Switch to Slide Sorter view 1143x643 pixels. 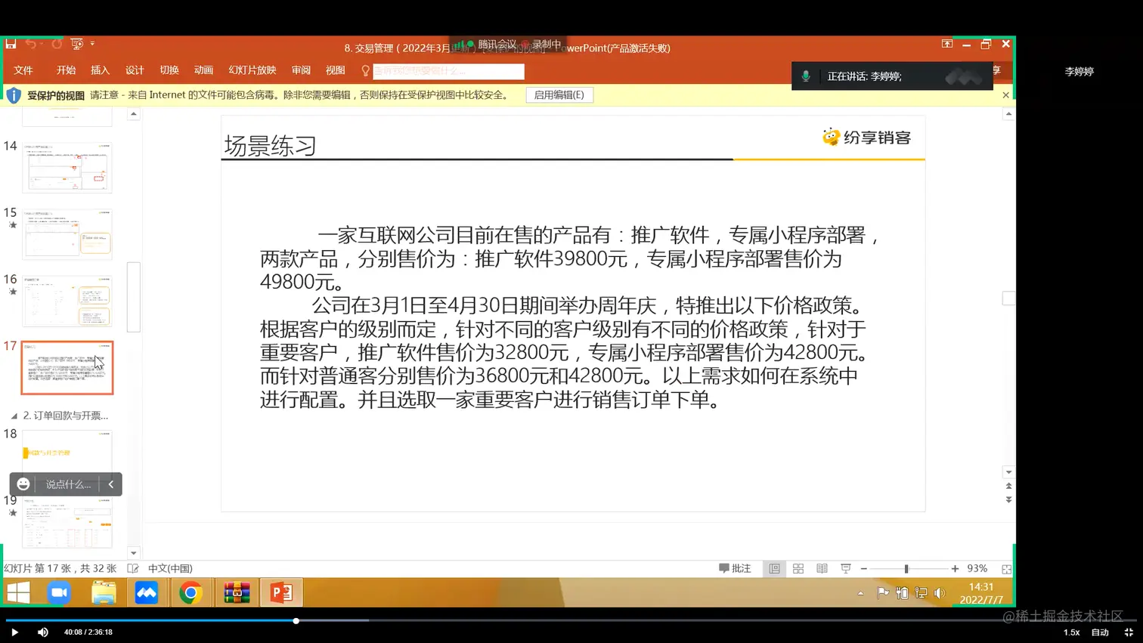798,568
